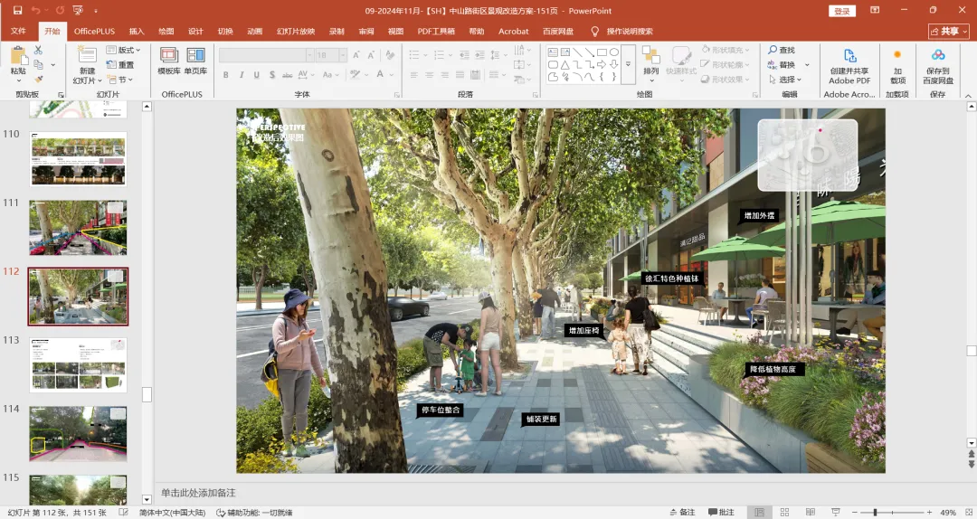Select the Format Painter brush icon
Viewport: 977px width, 519px height.
pyautogui.click(x=39, y=79)
